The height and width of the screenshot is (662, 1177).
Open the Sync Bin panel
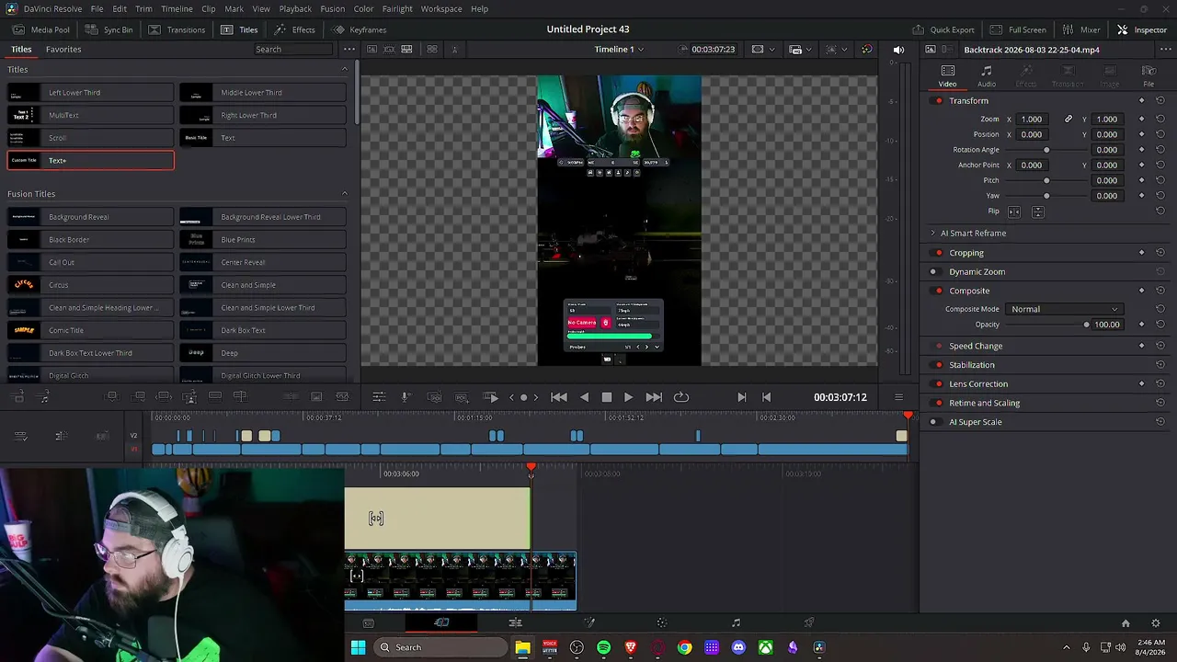pos(109,29)
